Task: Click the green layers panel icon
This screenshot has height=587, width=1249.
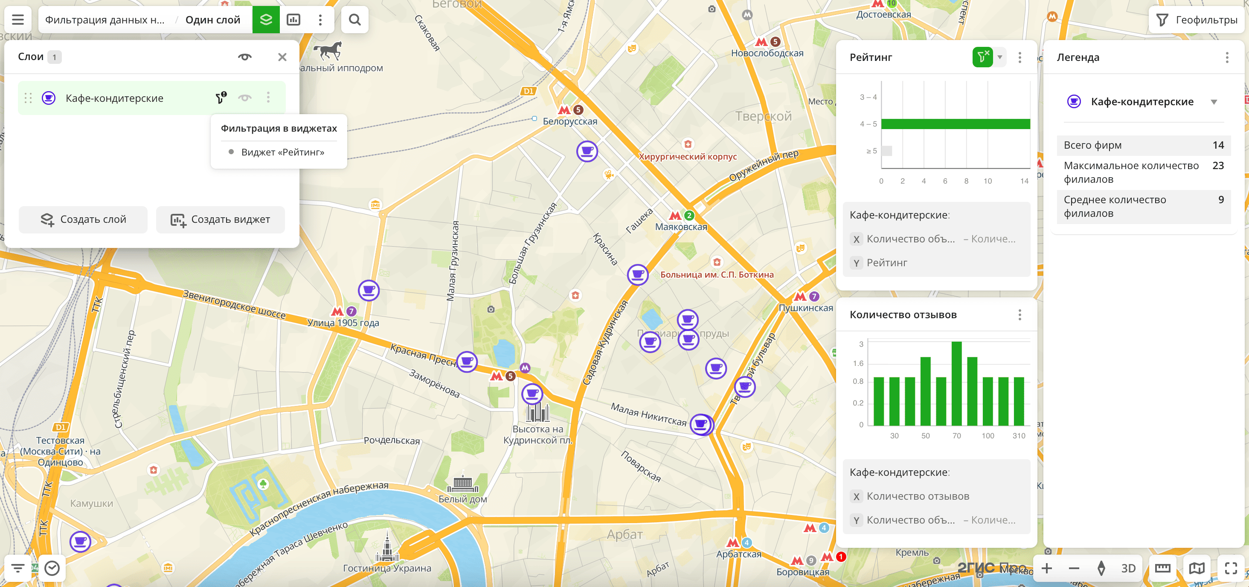Action: [266, 20]
